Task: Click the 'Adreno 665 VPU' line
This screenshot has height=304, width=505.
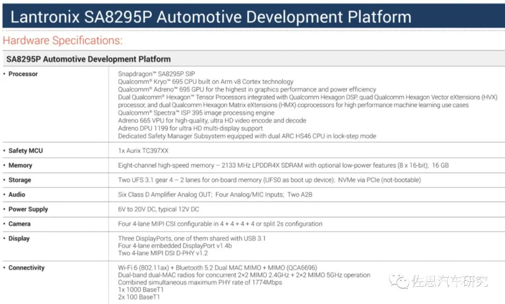Action: pos(212,120)
